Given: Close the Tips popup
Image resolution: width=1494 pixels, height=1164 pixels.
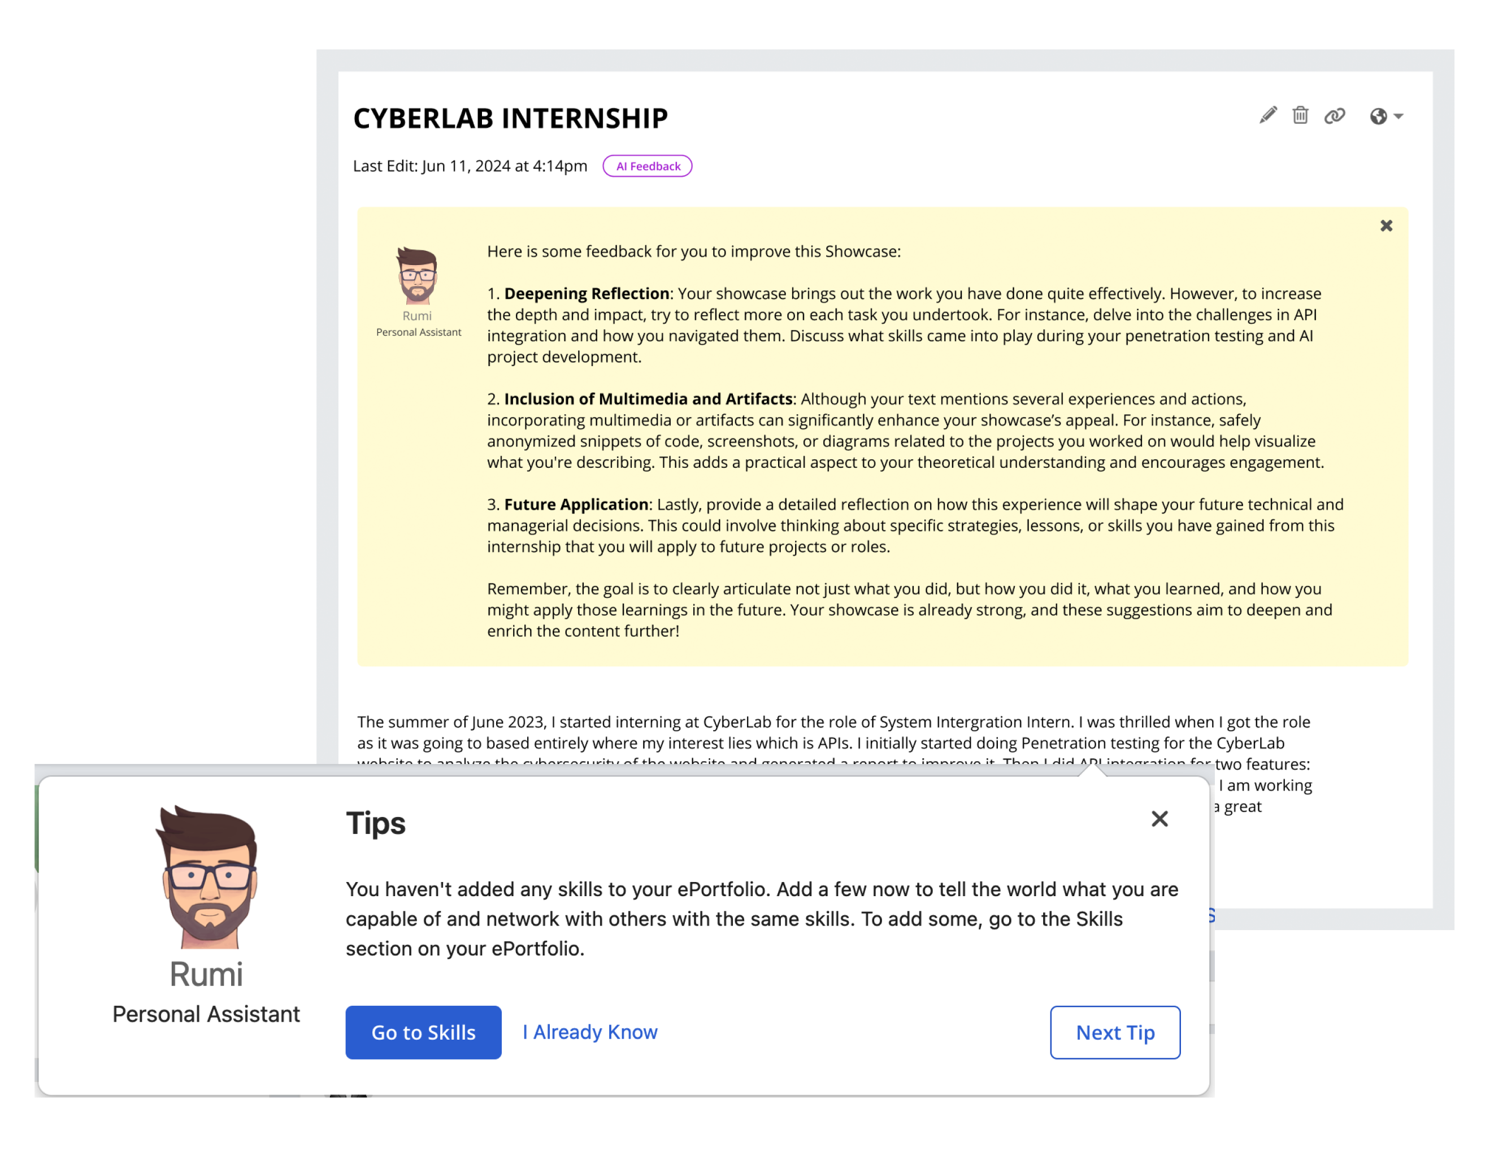Looking at the screenshot, I should coord(1159,819).
